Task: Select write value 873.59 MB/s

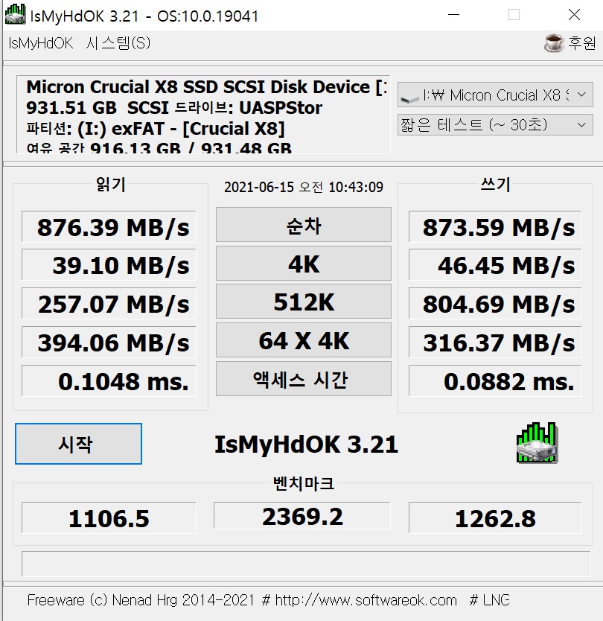Action: pyautogui.click(x=495, y=226)
